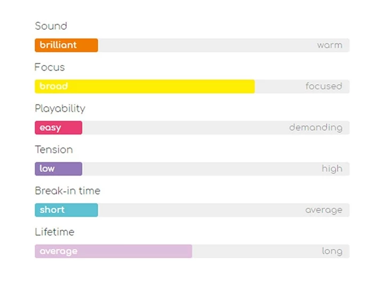
Task: Click the 'high' tension end label
Action: coord(332,169)
